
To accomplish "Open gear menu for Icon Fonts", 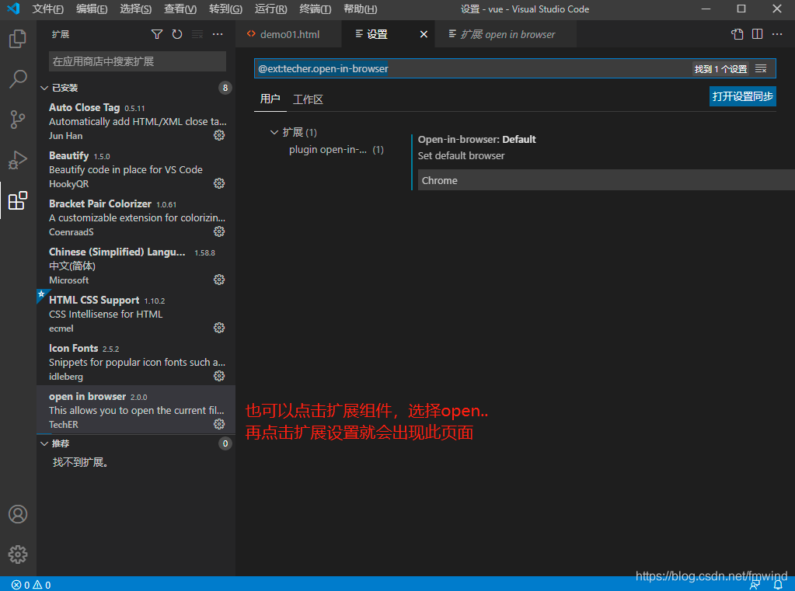I will [219, 376].
